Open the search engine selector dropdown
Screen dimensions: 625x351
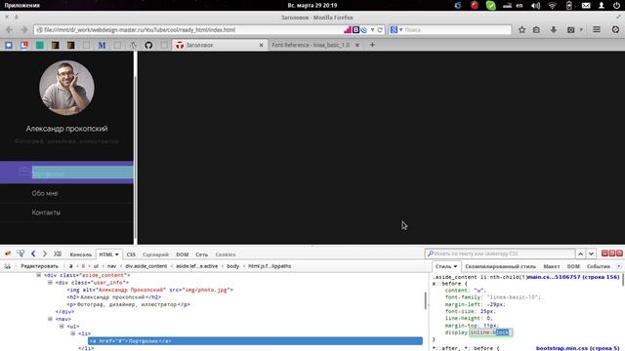tap(396, 30)
